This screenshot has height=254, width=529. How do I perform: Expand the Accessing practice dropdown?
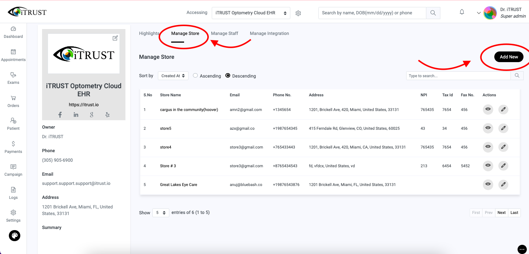[251, 13]
